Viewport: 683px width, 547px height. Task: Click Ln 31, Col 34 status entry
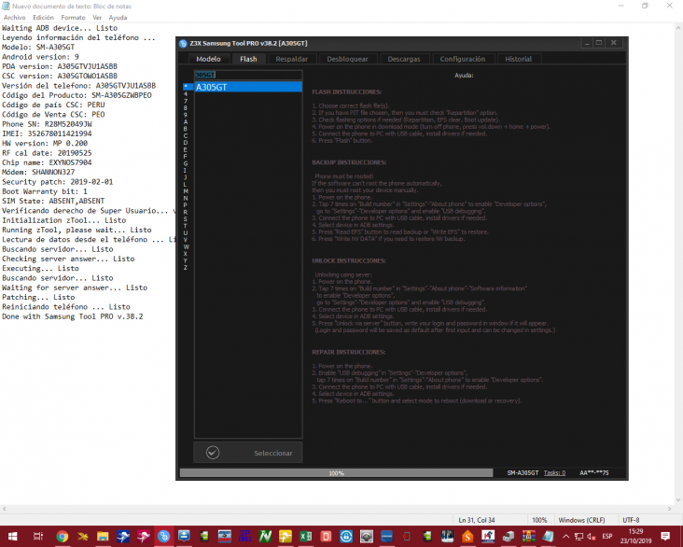tap(477, 520)
